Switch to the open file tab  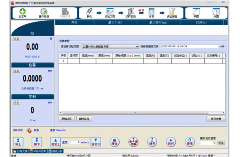20,151
